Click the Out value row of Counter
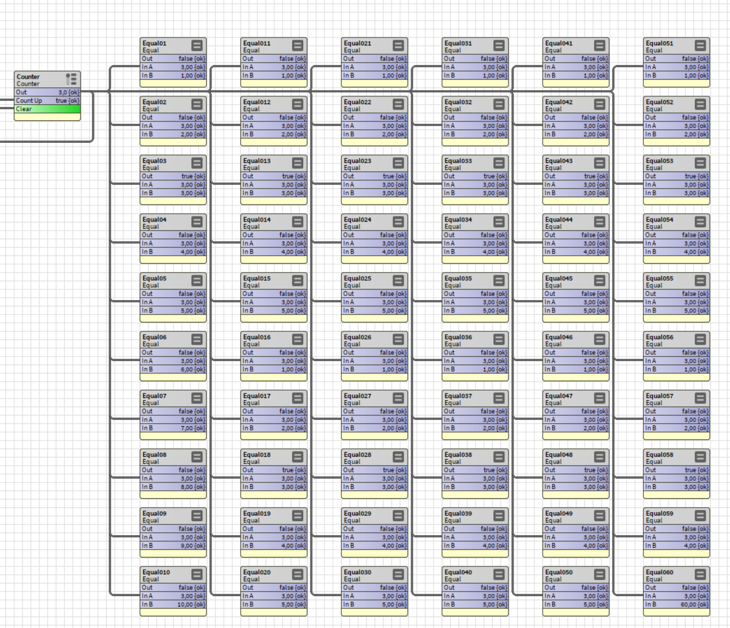730x628 pixels. tap(47, 92)
